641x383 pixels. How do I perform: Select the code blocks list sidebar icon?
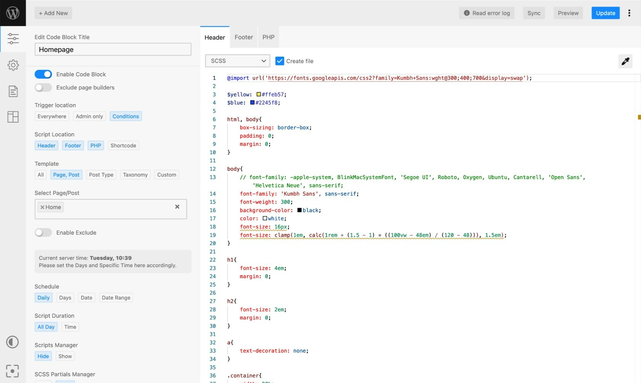[13, 91]
